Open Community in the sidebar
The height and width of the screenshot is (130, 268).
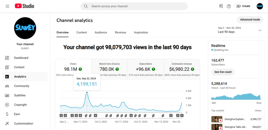coord(25,86)
